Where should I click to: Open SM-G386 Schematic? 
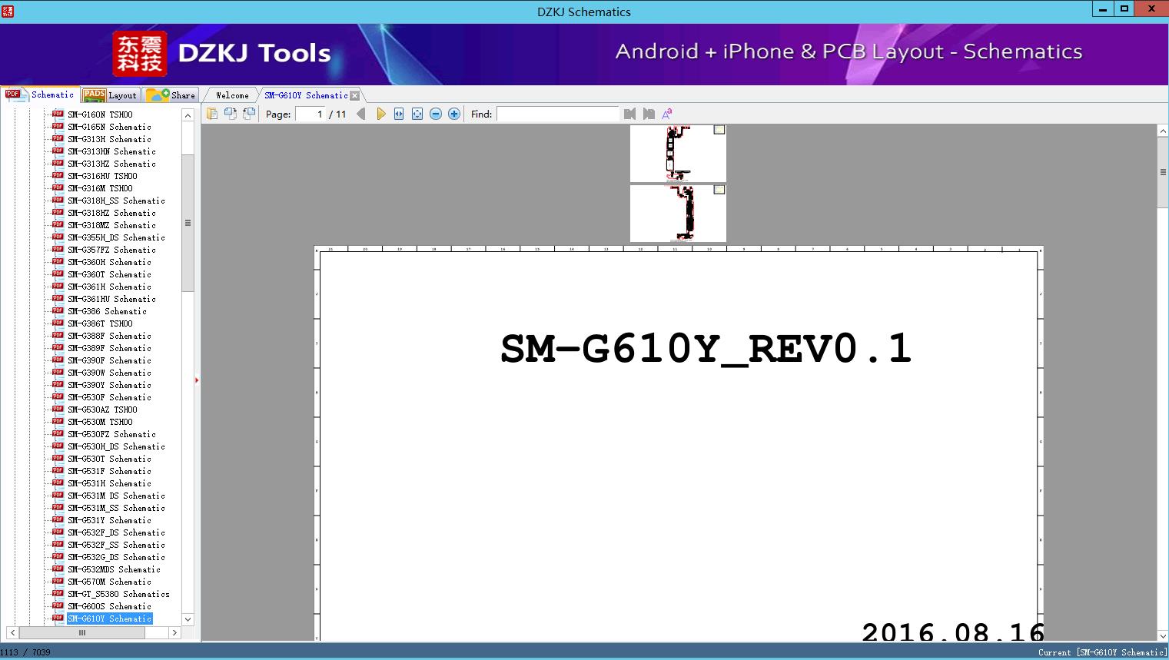(x=107, y=311)
